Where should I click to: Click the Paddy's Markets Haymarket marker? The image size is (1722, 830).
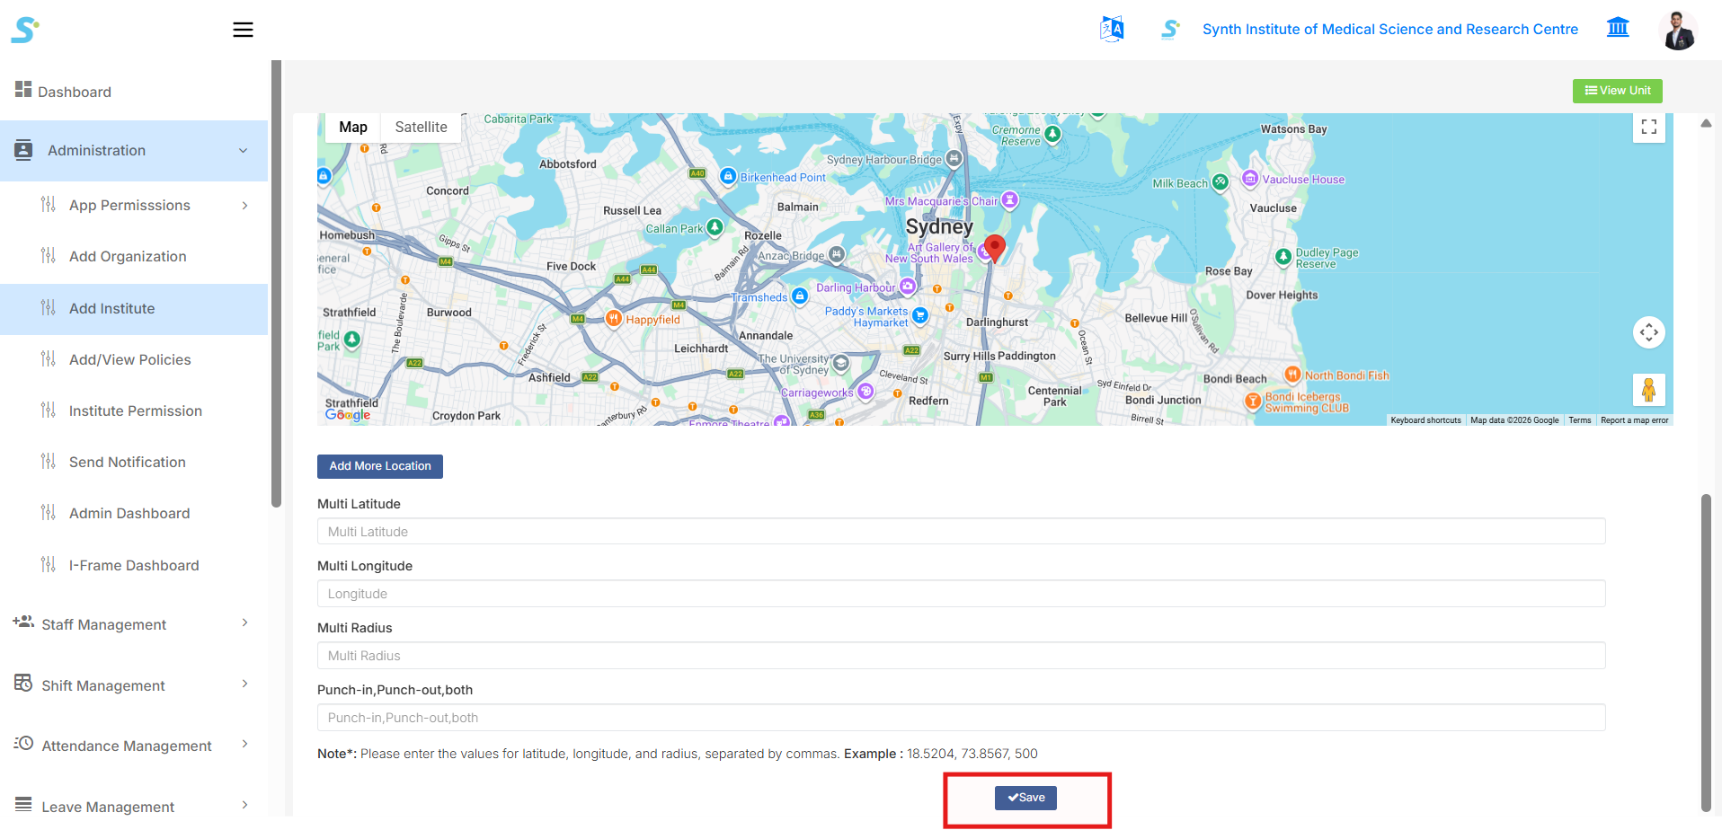pos(920,315)
